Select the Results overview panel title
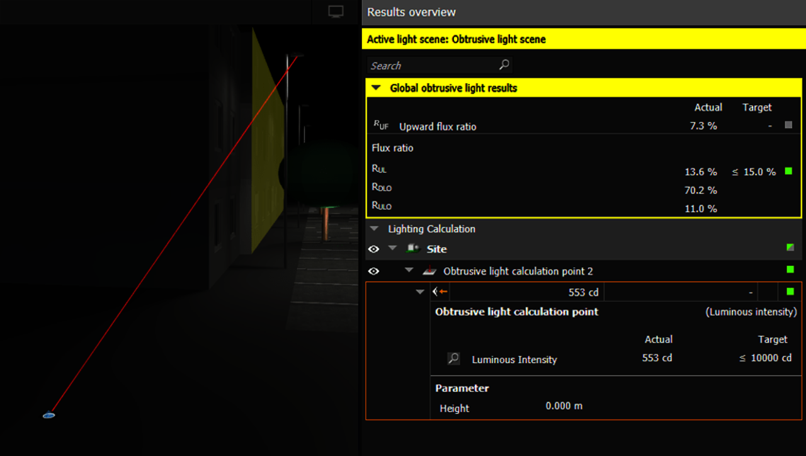The width and height of the screenshot is (806, 456). coord(411,12)
